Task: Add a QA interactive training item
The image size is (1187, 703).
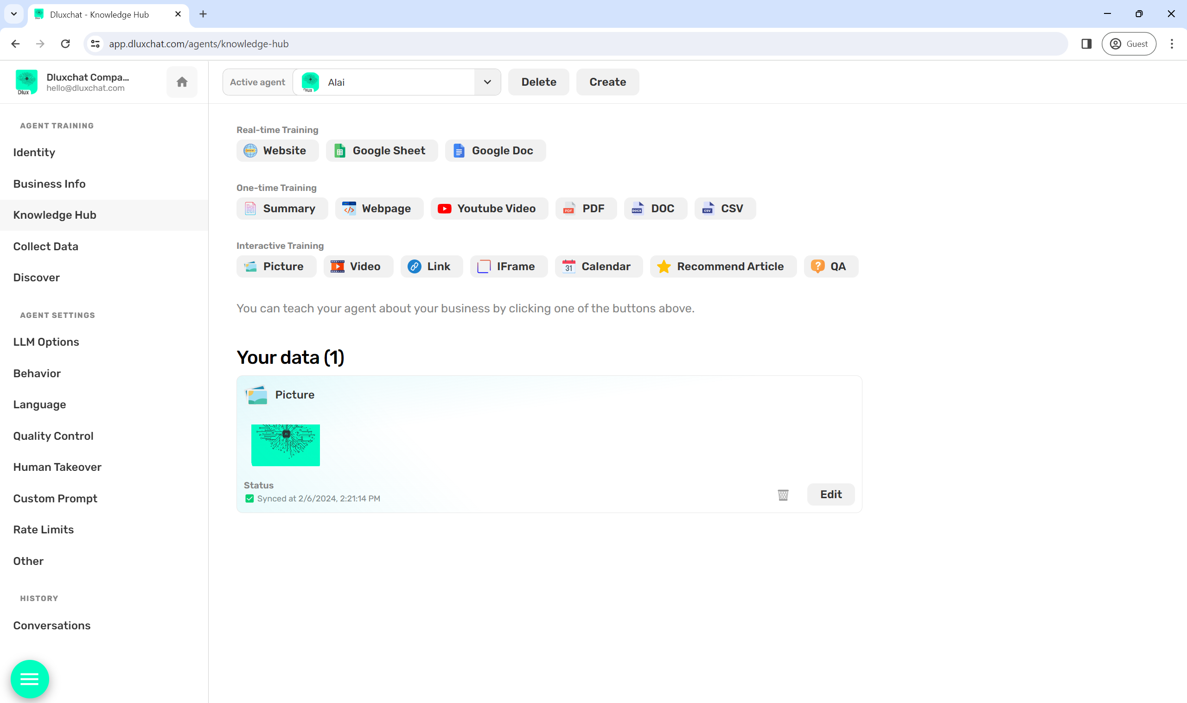Action: pos(830,266)
